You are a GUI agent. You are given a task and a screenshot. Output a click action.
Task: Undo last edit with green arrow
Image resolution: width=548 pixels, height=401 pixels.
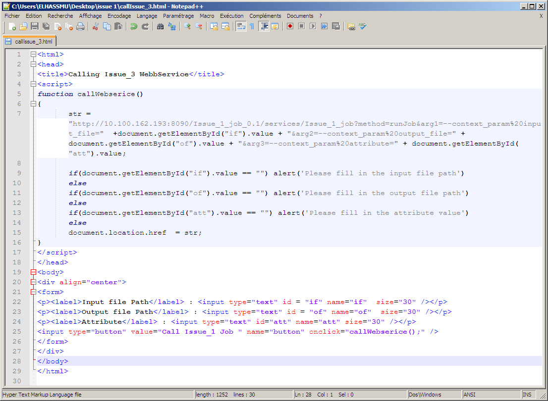pos(133,27)
